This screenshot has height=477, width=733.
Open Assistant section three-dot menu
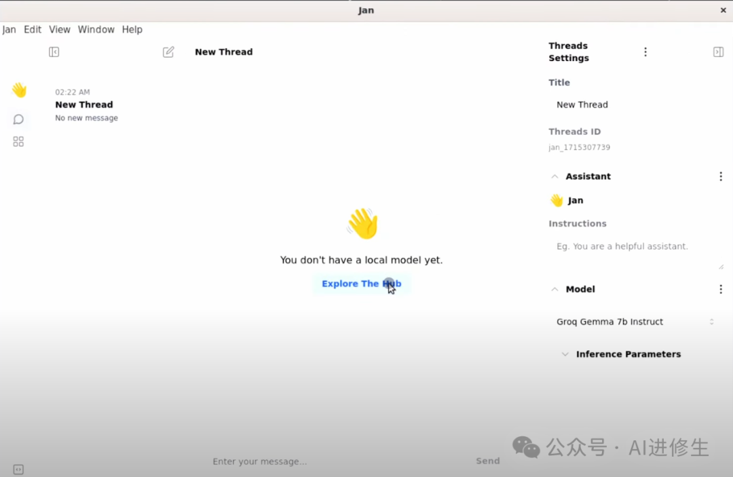tap(720, 176)
